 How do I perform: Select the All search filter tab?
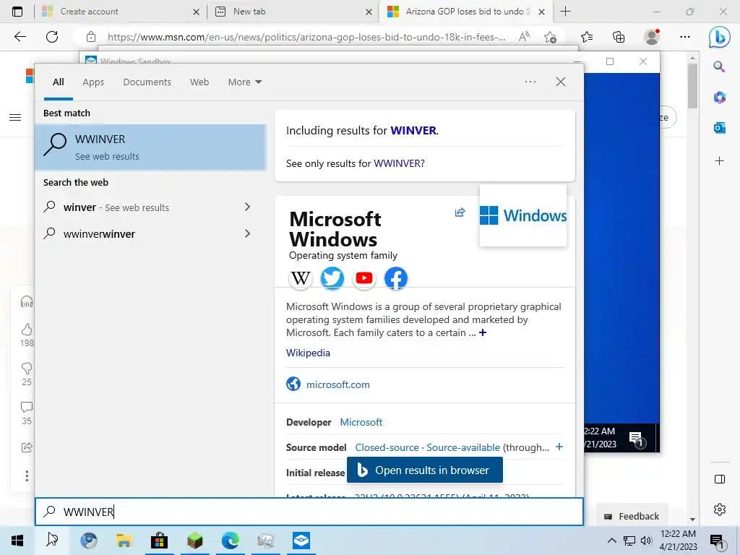coord(59,82)
